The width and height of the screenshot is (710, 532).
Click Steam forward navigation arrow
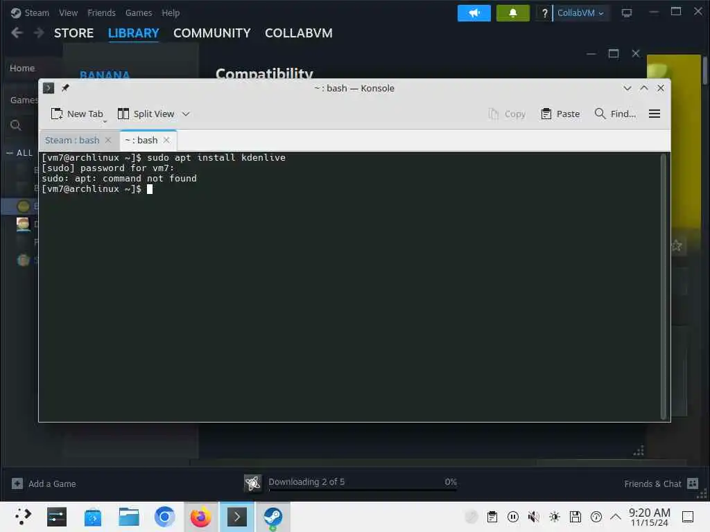tap(39, 33)
